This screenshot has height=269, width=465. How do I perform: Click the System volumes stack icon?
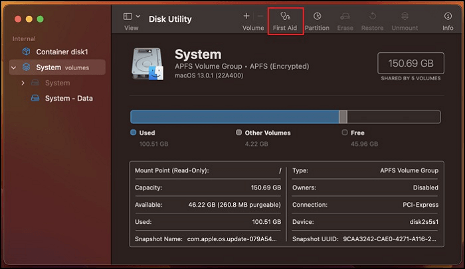pyautogui.click(x=27, y=67)
